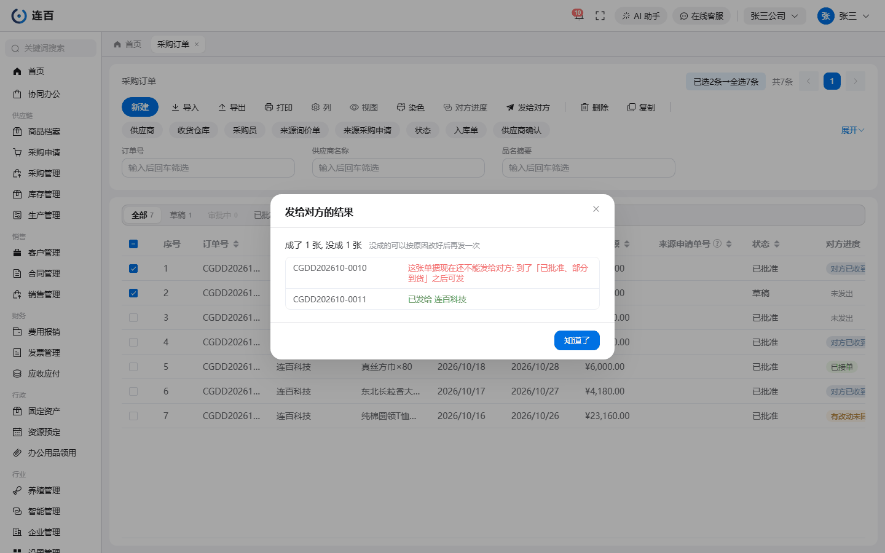Click the 导入 toolbar button
The height and width of the screenshot is (553, 885).
[185, 108]
